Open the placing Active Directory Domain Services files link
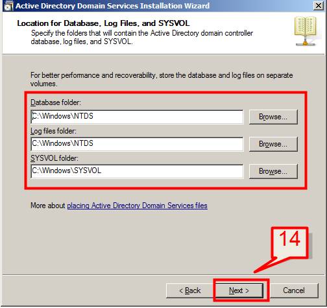327x308 pixels. pyautogui.click(x=137, y=206)
